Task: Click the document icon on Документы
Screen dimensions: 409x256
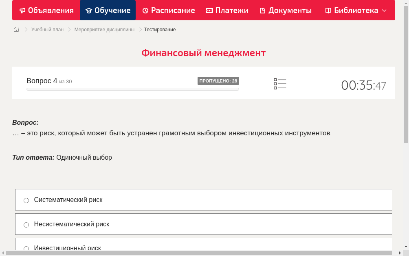Action: 263,10
